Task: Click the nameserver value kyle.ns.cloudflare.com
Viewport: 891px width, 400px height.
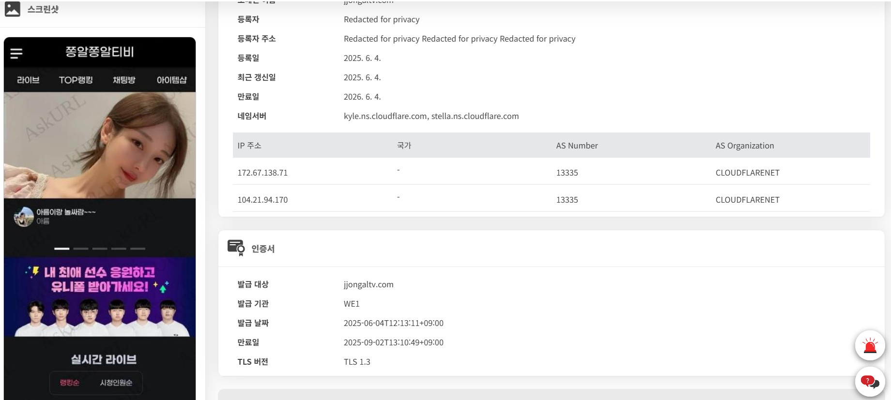Action: point(385,116)
